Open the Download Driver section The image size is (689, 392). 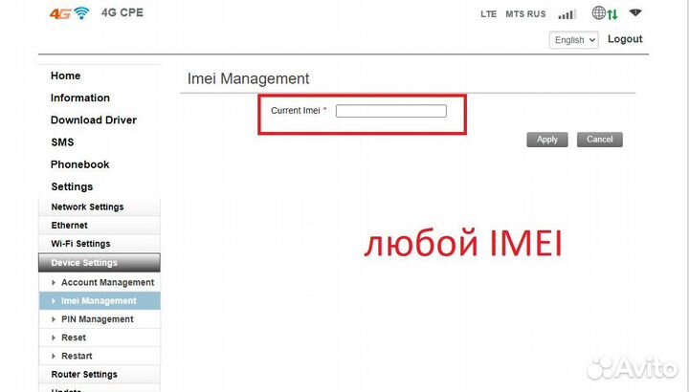(x=93, y=120)
